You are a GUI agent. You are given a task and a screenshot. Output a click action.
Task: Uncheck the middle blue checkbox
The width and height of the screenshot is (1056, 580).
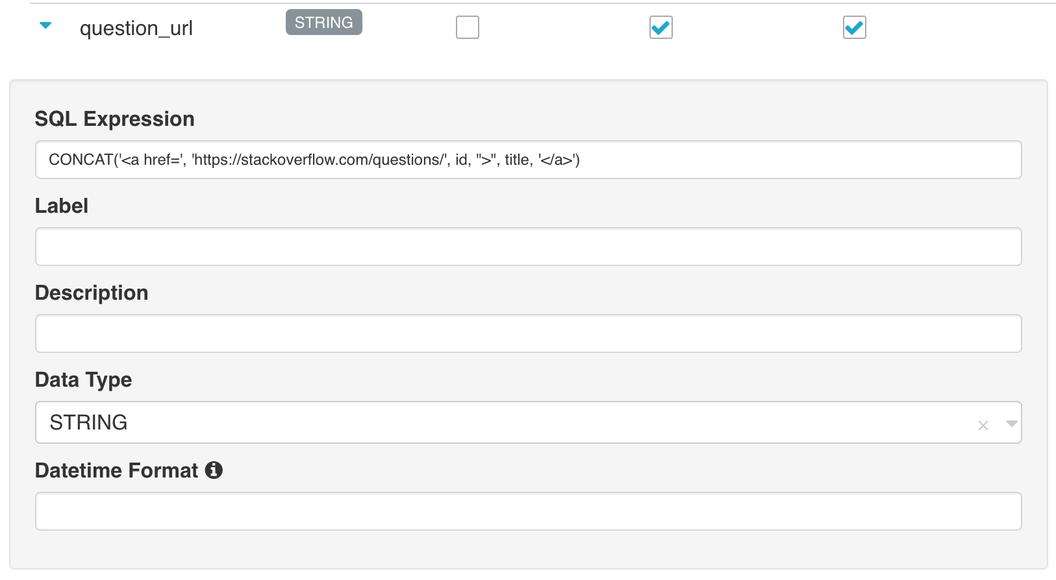tap(660, 27)
